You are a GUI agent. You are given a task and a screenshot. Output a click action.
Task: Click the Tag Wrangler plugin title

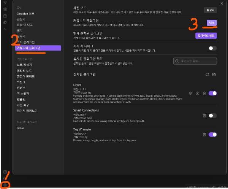82,129
